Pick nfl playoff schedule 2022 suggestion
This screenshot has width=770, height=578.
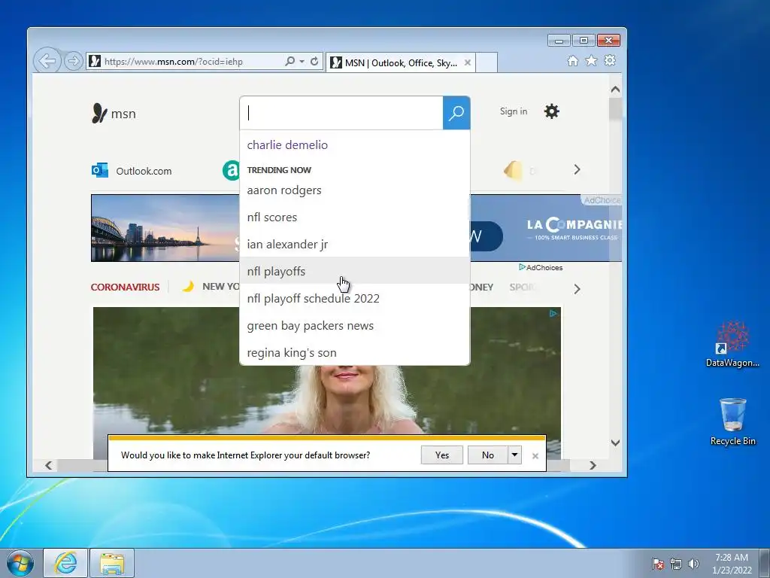(355, 298)
